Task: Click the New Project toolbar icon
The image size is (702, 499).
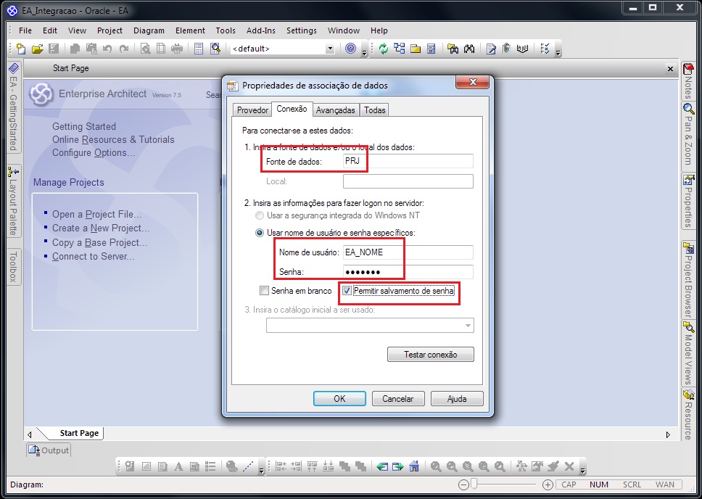Action: coord(20,49)
